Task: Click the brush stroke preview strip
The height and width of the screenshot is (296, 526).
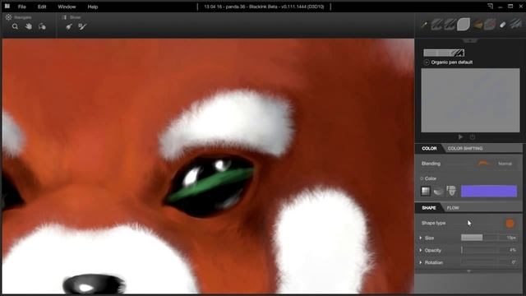Action: pos(444,53)
